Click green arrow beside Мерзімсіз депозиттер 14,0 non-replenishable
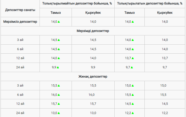The image size is (186, 117). click(x=59, y=22)
